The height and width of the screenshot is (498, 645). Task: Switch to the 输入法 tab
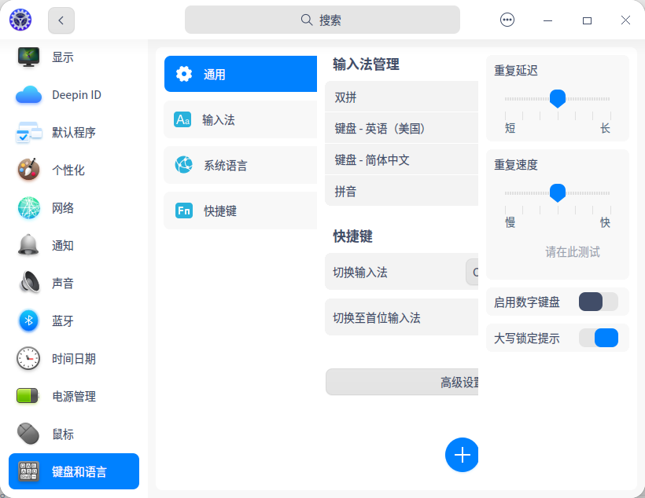pos(239,119)
